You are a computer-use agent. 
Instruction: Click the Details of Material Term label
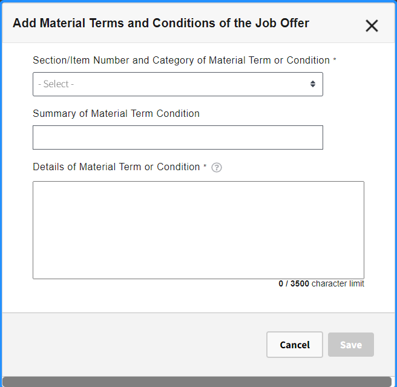tap(116, 167)
